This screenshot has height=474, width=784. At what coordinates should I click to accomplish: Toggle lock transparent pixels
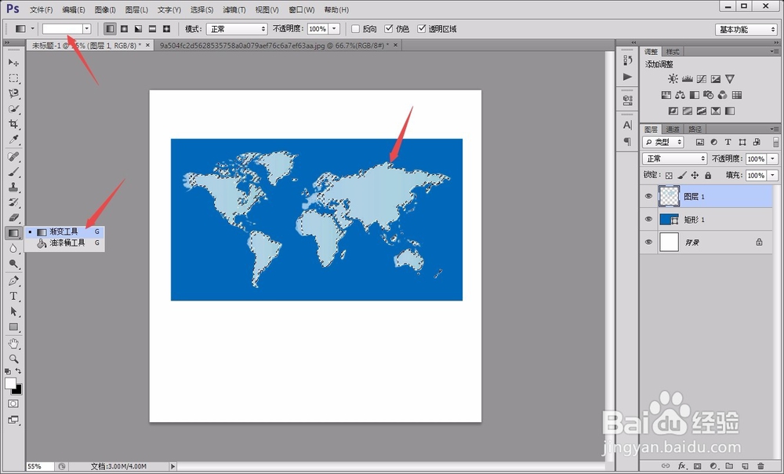point(669,175)
